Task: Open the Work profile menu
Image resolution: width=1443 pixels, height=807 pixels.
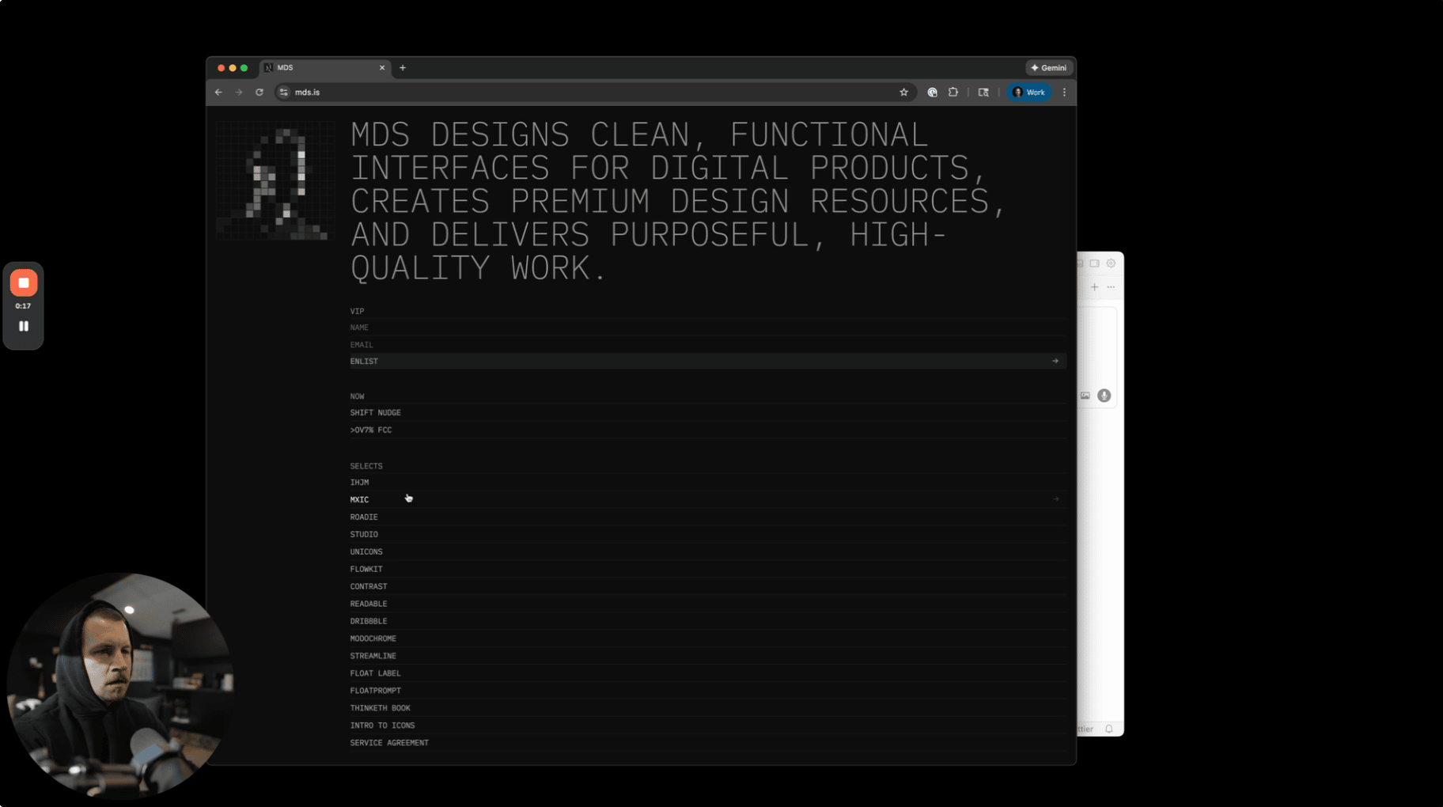Action: click(x=1029, y=93)
